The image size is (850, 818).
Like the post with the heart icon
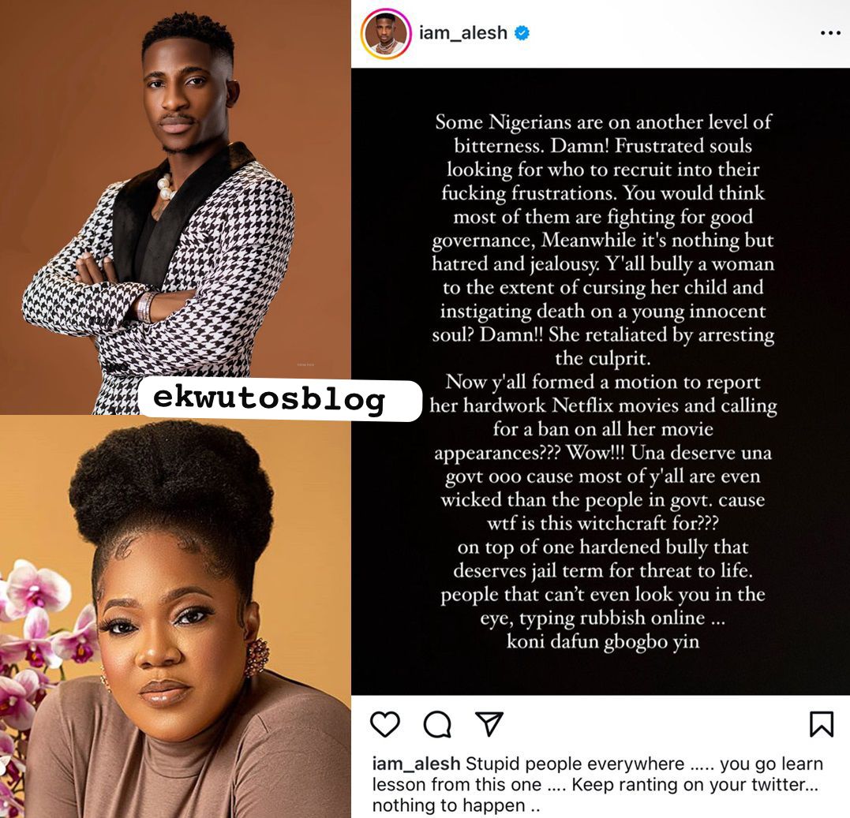coord(385,724)
